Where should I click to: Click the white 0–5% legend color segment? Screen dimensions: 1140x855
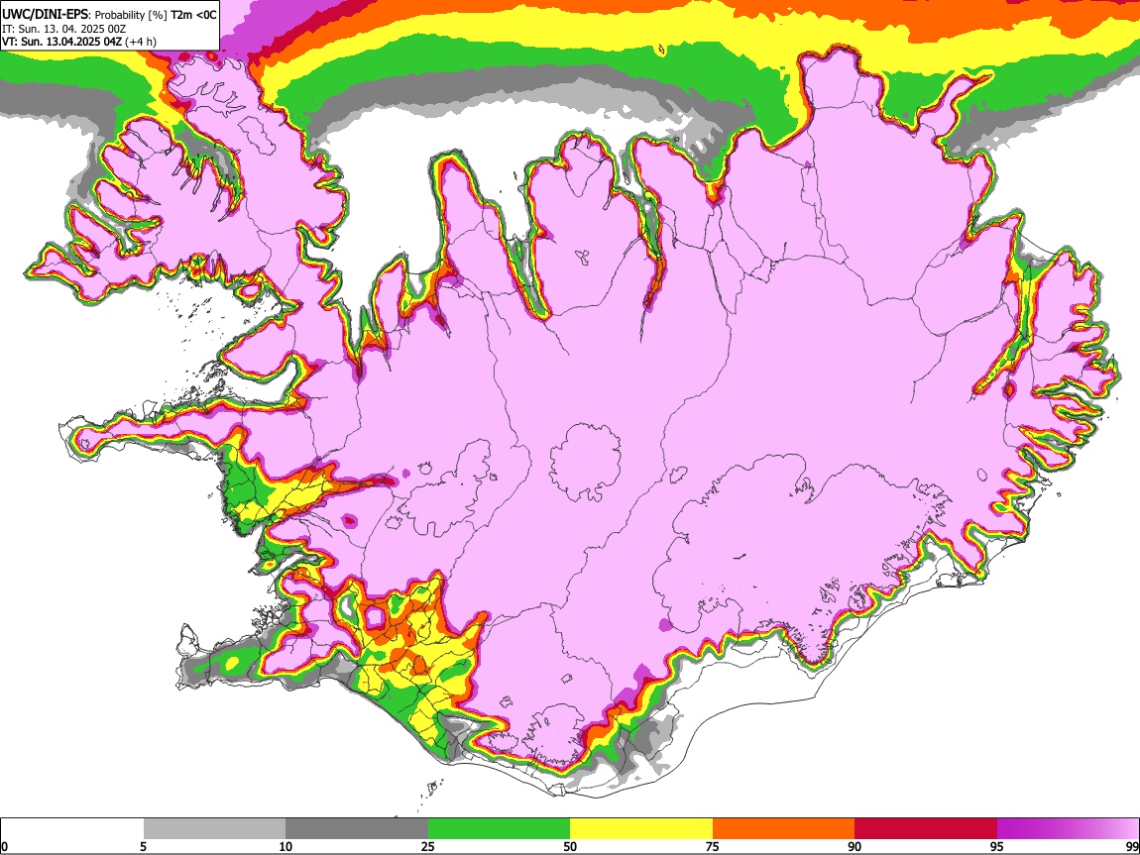pyautogui.click(x=72, y=828)
